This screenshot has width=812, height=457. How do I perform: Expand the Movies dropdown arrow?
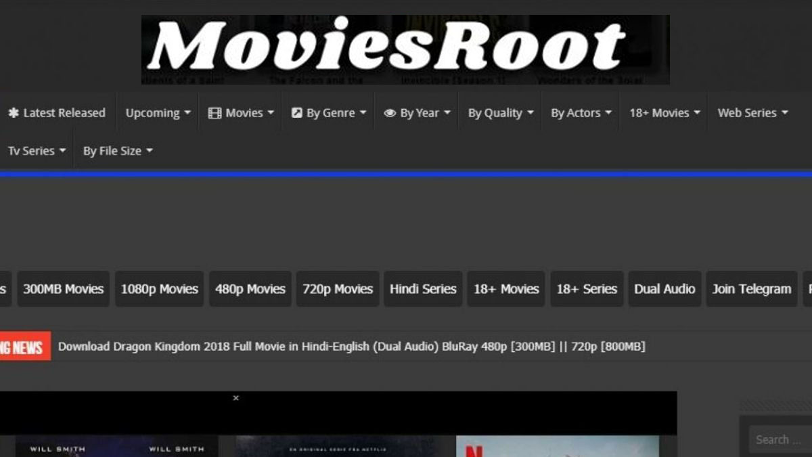coord(271,113)
